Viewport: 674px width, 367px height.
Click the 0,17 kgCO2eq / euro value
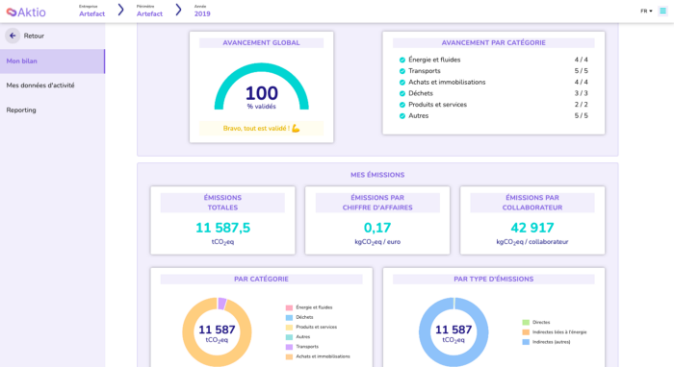click(377, 228)
